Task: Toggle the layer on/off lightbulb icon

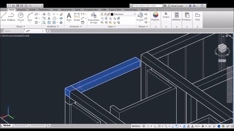Action: click(102, 14)
